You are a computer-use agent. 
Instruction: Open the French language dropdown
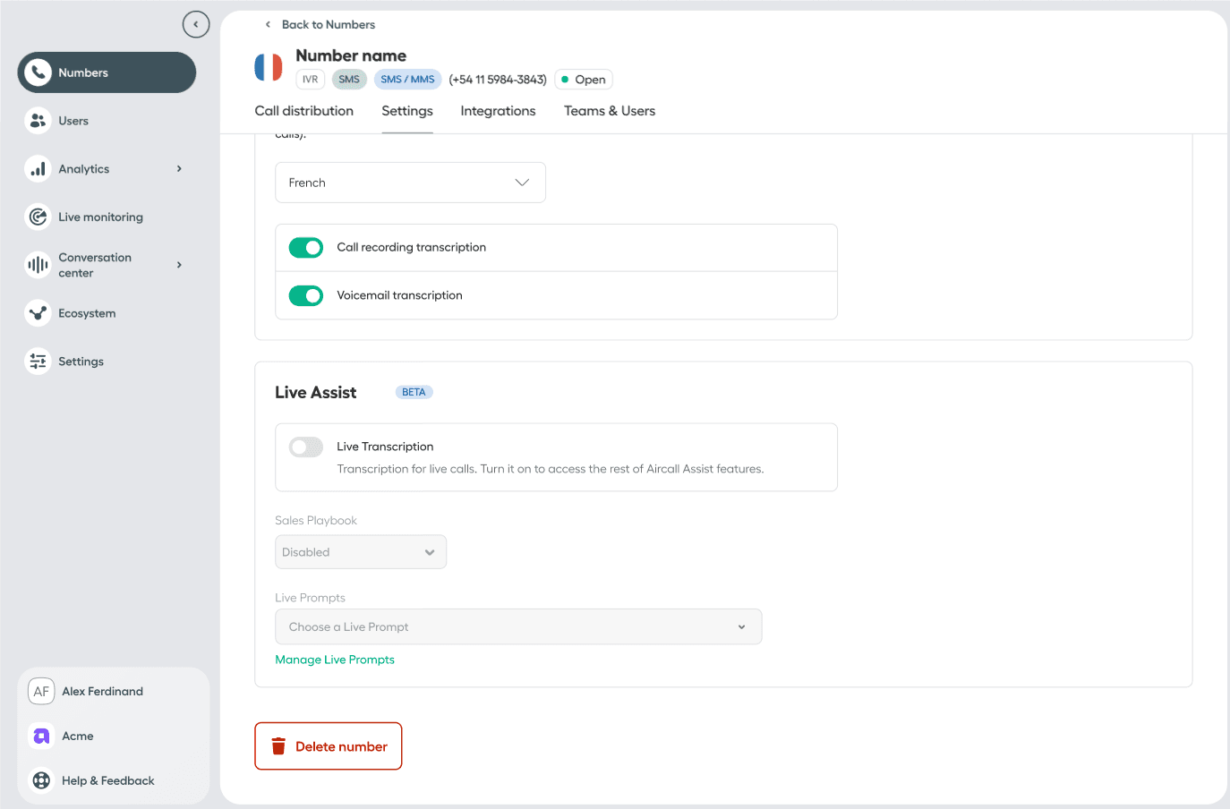(x=410, y=183)
